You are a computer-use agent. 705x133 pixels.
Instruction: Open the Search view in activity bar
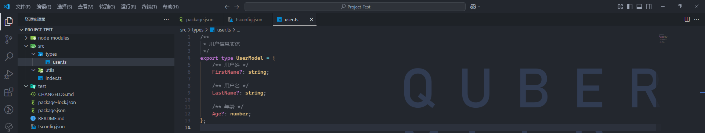[9, 57]
